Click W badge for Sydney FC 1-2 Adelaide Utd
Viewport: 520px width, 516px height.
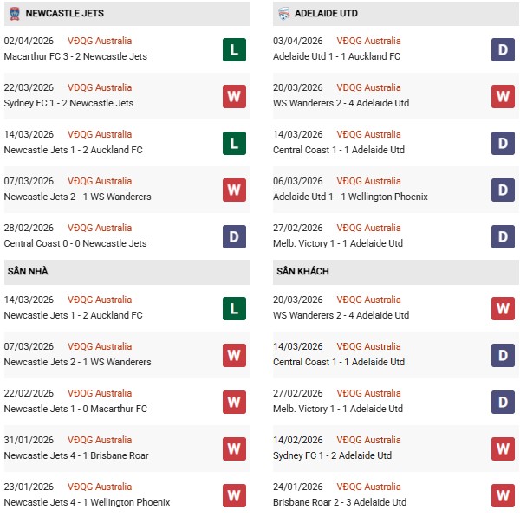tap(503, 448)
